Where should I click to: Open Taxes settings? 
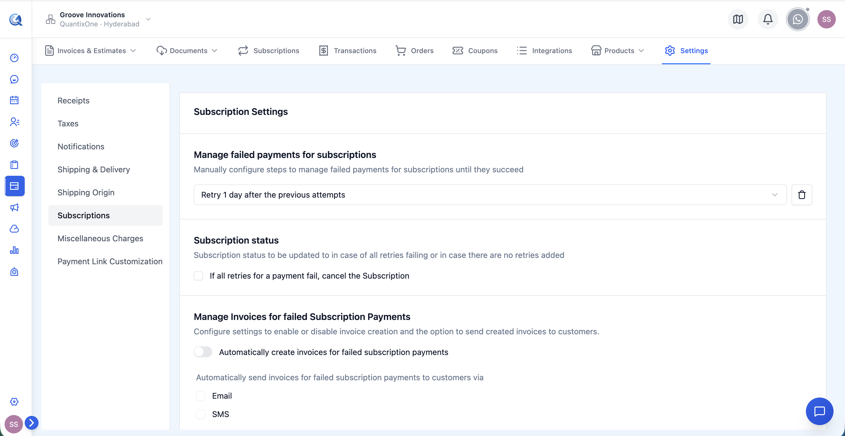click(68, 123)
